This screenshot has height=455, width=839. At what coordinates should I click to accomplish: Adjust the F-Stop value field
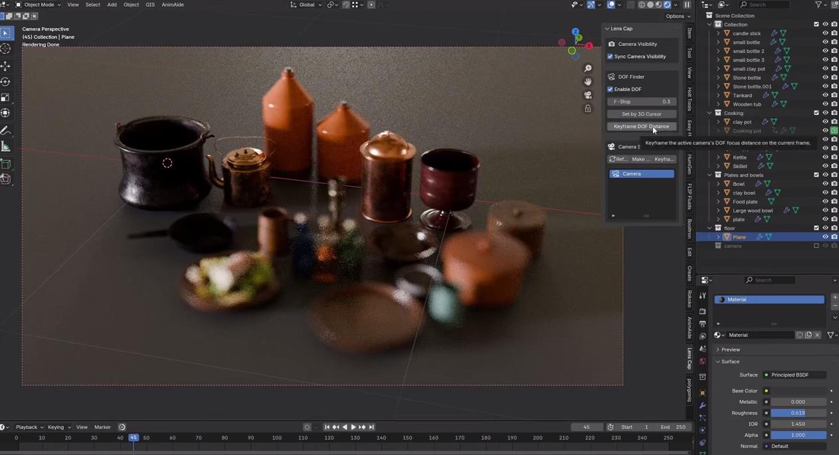tap(642, 102)
